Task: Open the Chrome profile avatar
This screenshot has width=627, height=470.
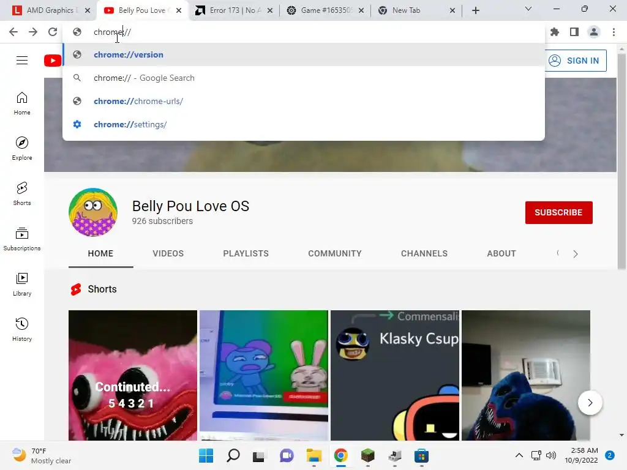Action: pos(594,32)
